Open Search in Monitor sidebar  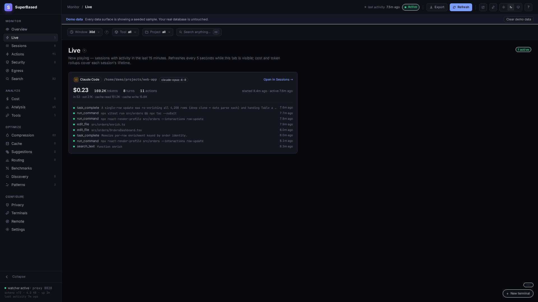pos(31,79)
